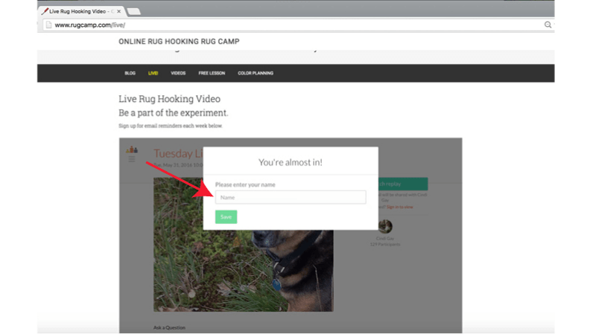Click the email reminders sign-up text
This screenshot has height=334, width=596.
tap(171, 126)
